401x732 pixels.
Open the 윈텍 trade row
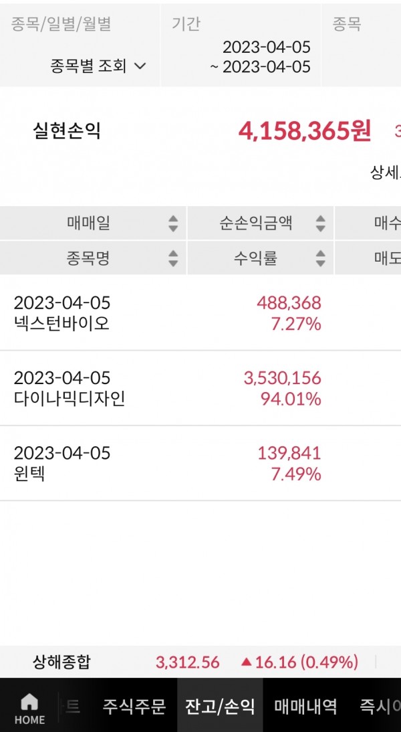(x=167, y=464)
